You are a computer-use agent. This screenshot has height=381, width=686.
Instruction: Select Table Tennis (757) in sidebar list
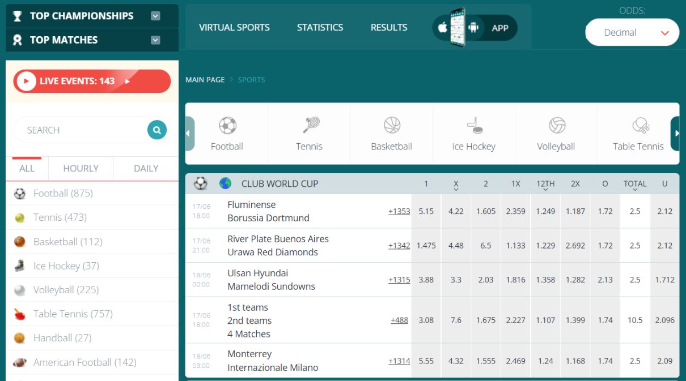[73, 314]
